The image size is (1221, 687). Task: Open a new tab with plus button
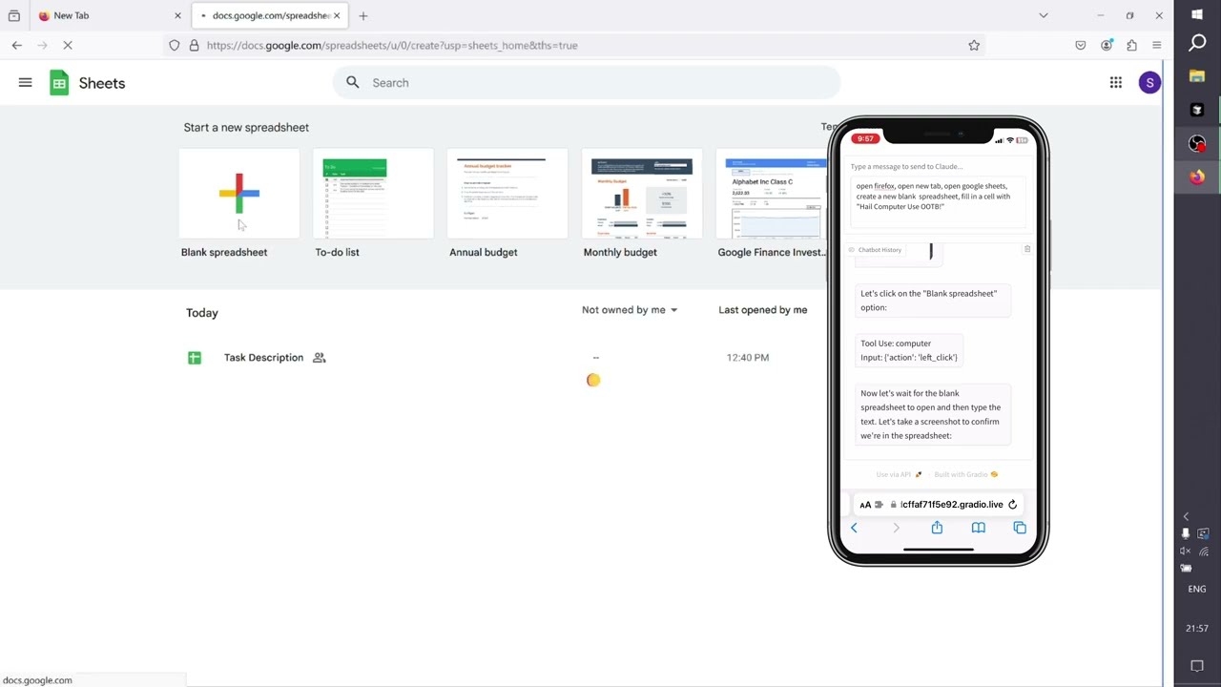tap(362, 15)
